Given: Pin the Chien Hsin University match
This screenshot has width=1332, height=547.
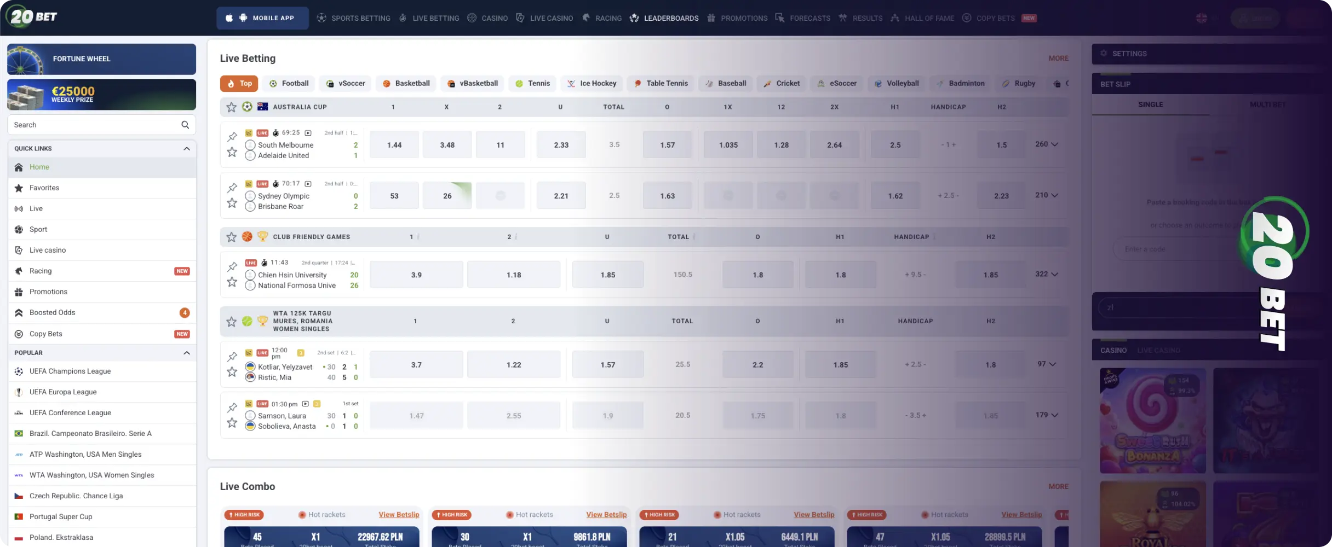Looking at the screenshot, I should [x=232, y=266].
